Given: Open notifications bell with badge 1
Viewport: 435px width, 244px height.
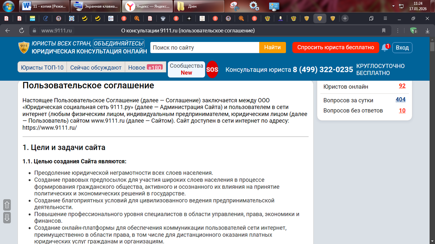Looking at the screenshot, I should 385,47.
